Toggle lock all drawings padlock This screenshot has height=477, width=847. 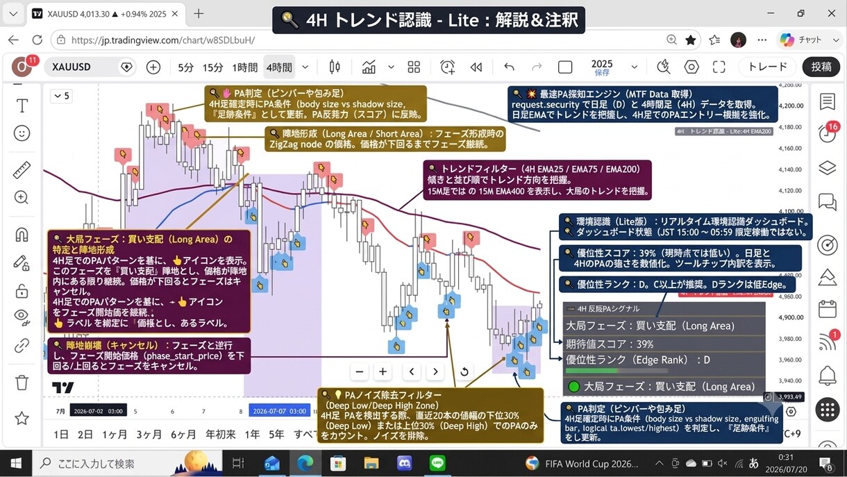tap(22, 290)
